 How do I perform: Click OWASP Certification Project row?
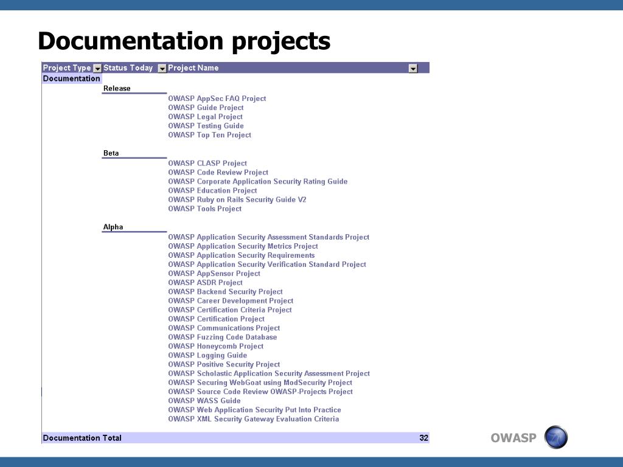click(x=216, y=319)
